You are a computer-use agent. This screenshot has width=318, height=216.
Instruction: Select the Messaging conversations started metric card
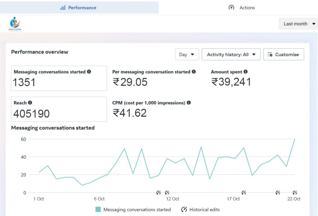point(59,78)
